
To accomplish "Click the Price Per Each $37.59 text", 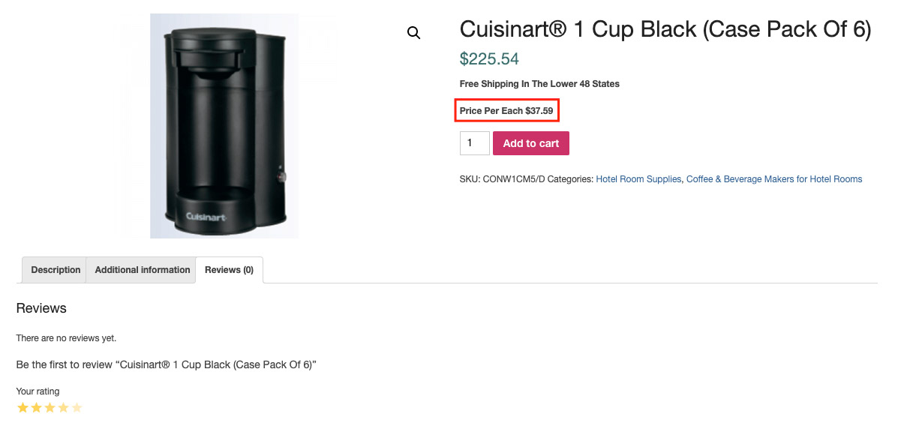I will 506,111.
